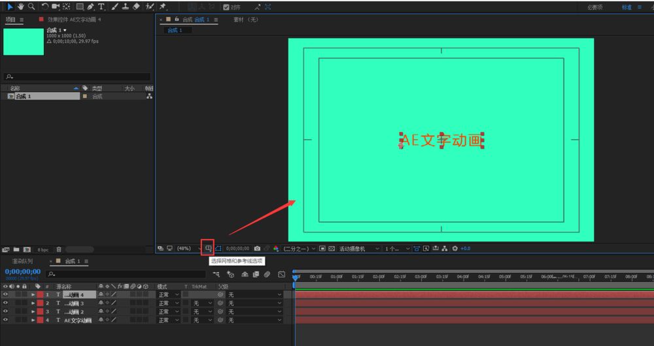This screenshot has height=346, width=654.
Task: Expand layer 1 properties triangle
Action: tap(33, 295)
